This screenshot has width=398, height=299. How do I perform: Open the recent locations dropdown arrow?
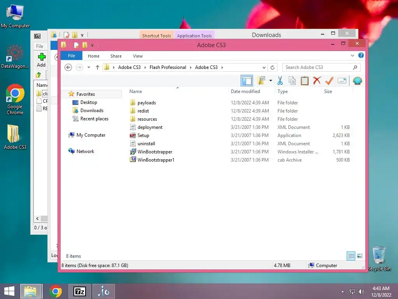89,67
